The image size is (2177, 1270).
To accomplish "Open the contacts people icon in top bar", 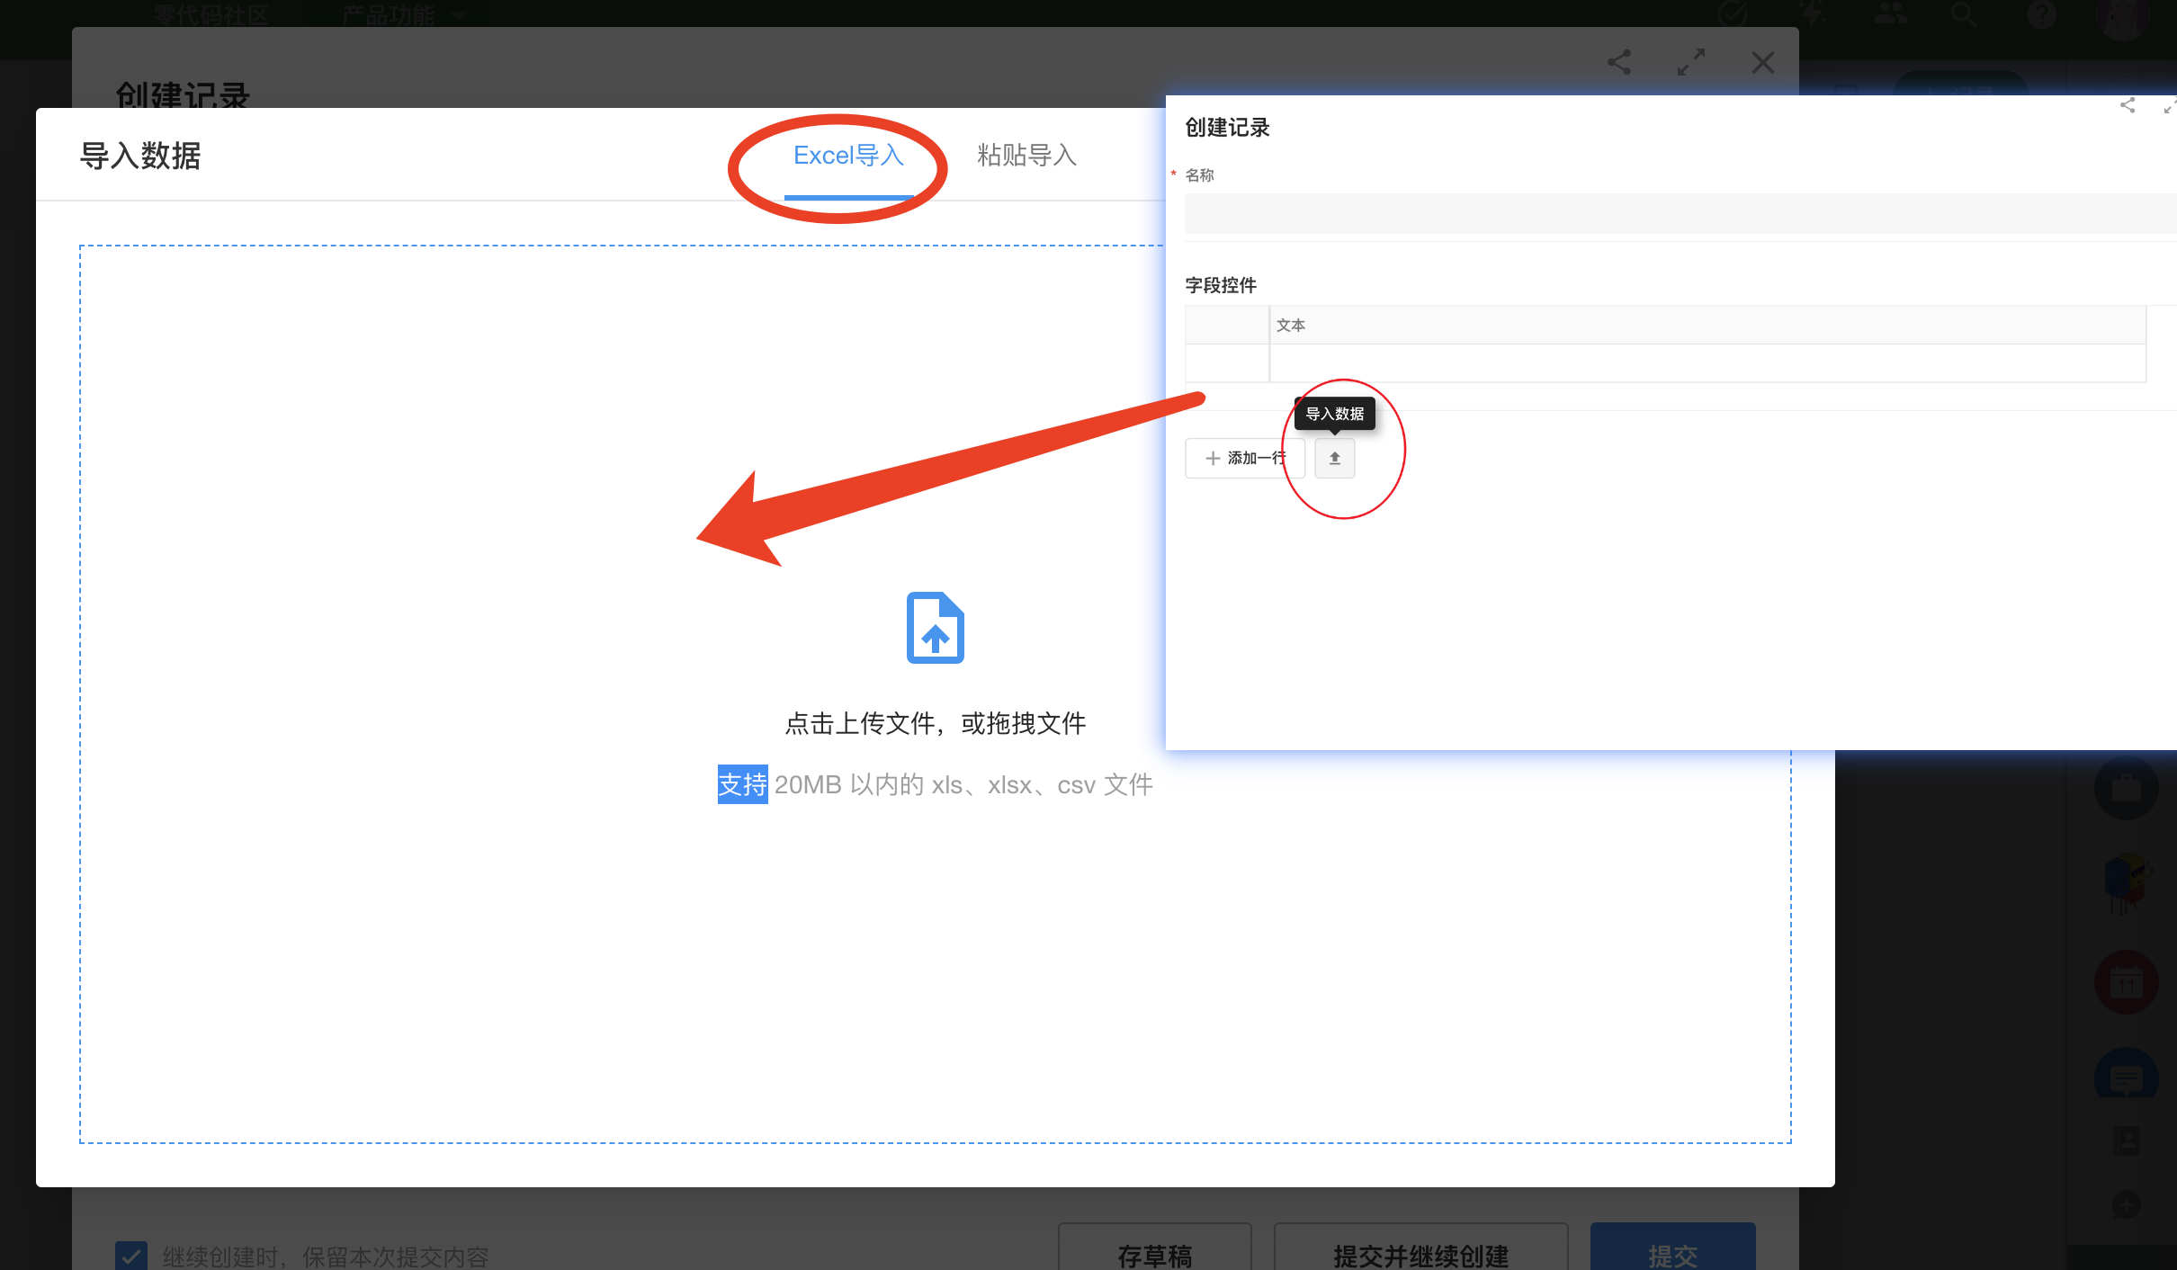I will 1890,14.
